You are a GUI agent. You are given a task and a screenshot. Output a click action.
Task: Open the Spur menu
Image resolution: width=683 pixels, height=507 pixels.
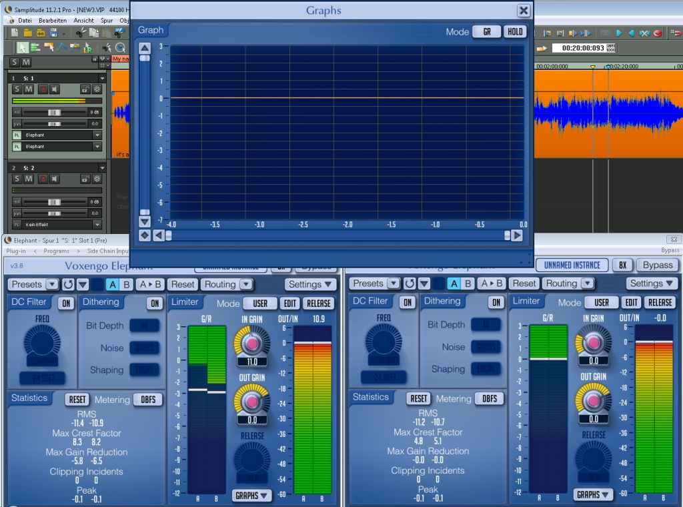pyautogui.click(x=107, y=21)
